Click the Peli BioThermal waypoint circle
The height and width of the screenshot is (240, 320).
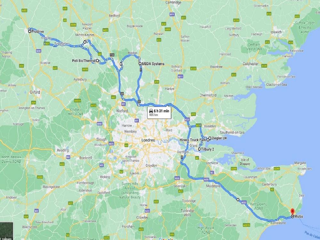pyautogui.click(x=97, y=60)
